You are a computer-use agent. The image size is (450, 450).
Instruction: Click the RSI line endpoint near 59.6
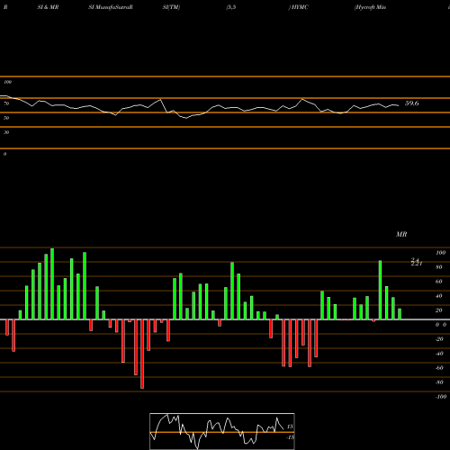pyautogui.click(x=398, y=105)
